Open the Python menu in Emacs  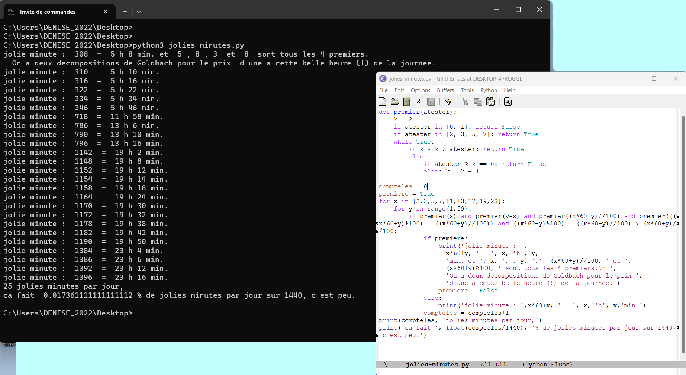[x=489, y=90]
